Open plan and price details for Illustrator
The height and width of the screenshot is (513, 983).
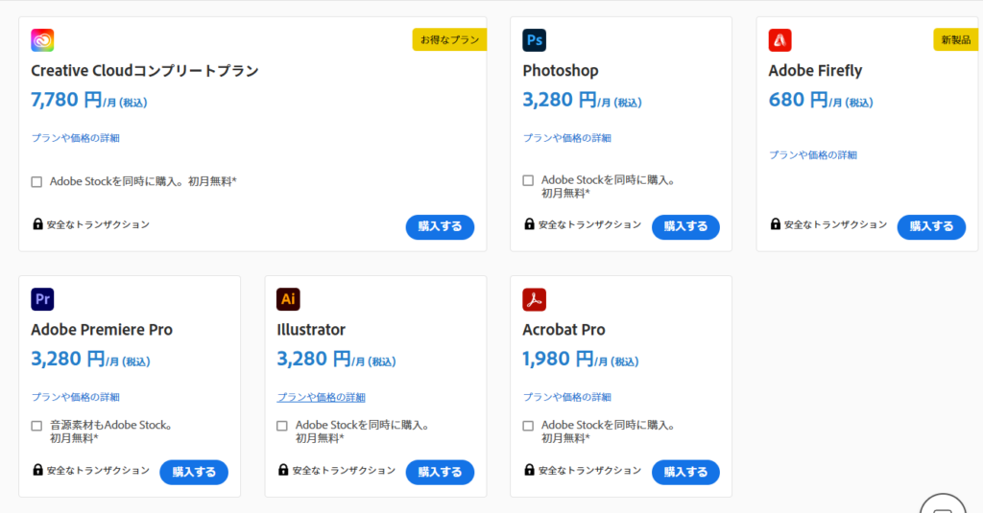click(322, 397)
